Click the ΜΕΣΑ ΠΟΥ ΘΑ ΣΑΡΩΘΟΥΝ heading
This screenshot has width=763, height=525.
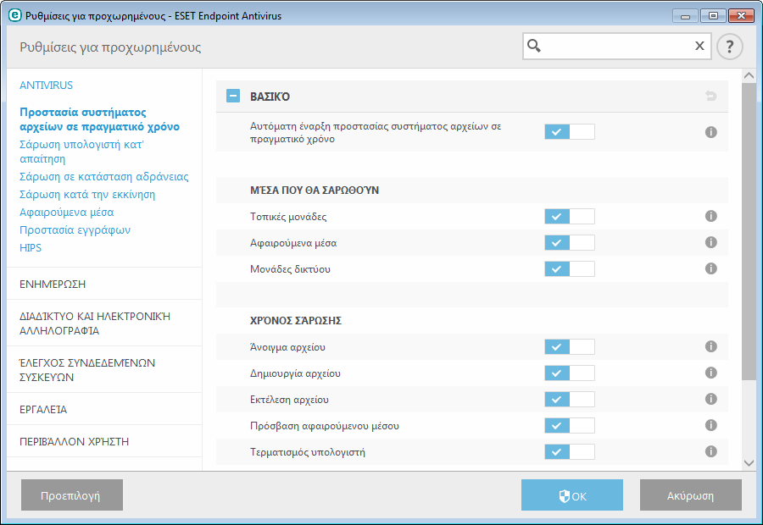(315, 191)
